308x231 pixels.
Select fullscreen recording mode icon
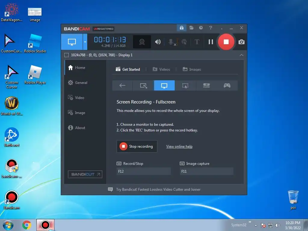point(164,85)
